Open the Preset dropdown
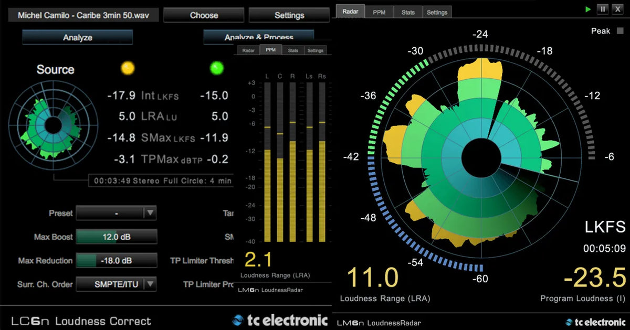The image size is (630, 330). [117, 213]
